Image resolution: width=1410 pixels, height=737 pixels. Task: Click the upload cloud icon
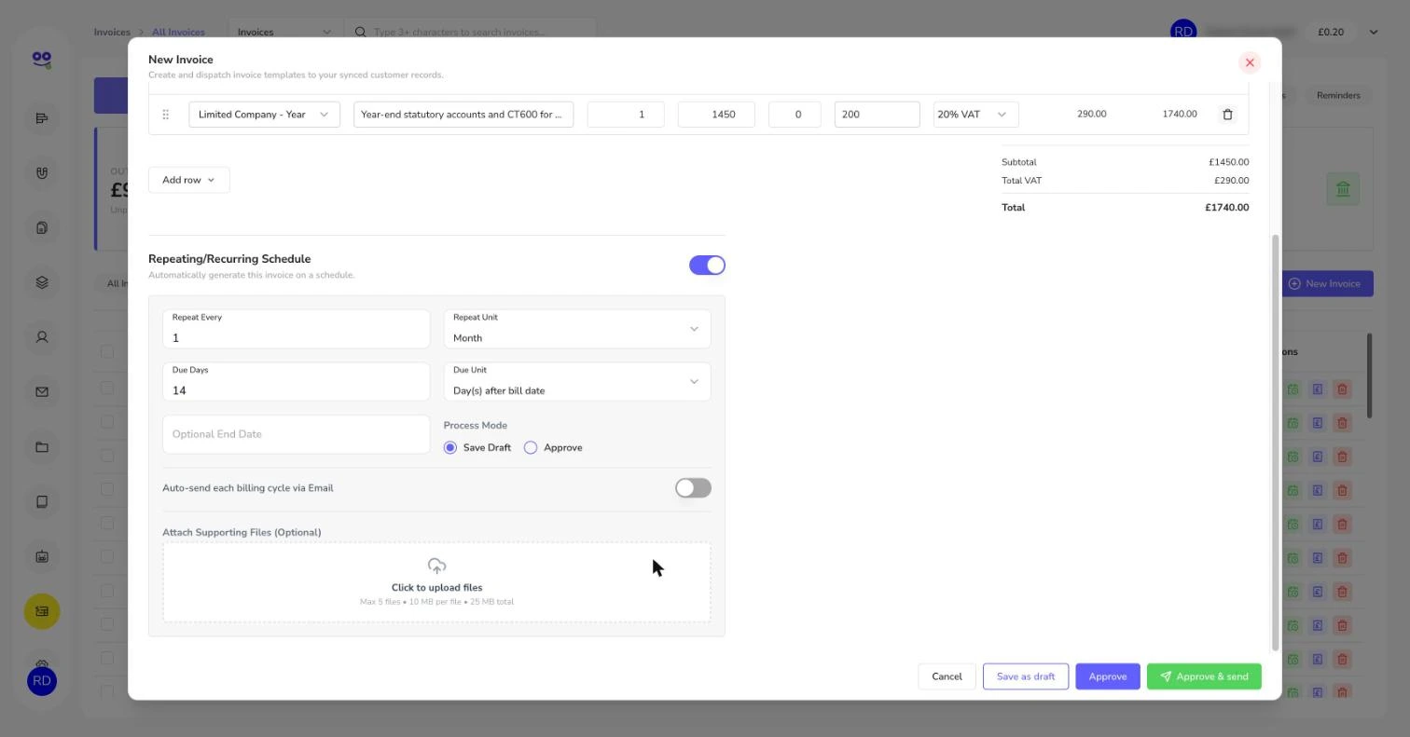point(436,566)
